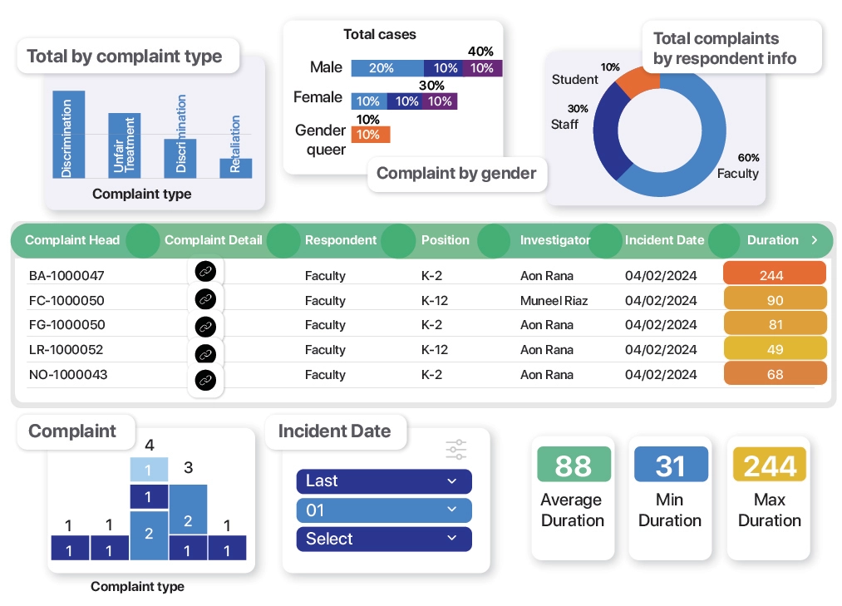Open the Select dropdown
Viewport: 842px width, 606px height.
383,539
